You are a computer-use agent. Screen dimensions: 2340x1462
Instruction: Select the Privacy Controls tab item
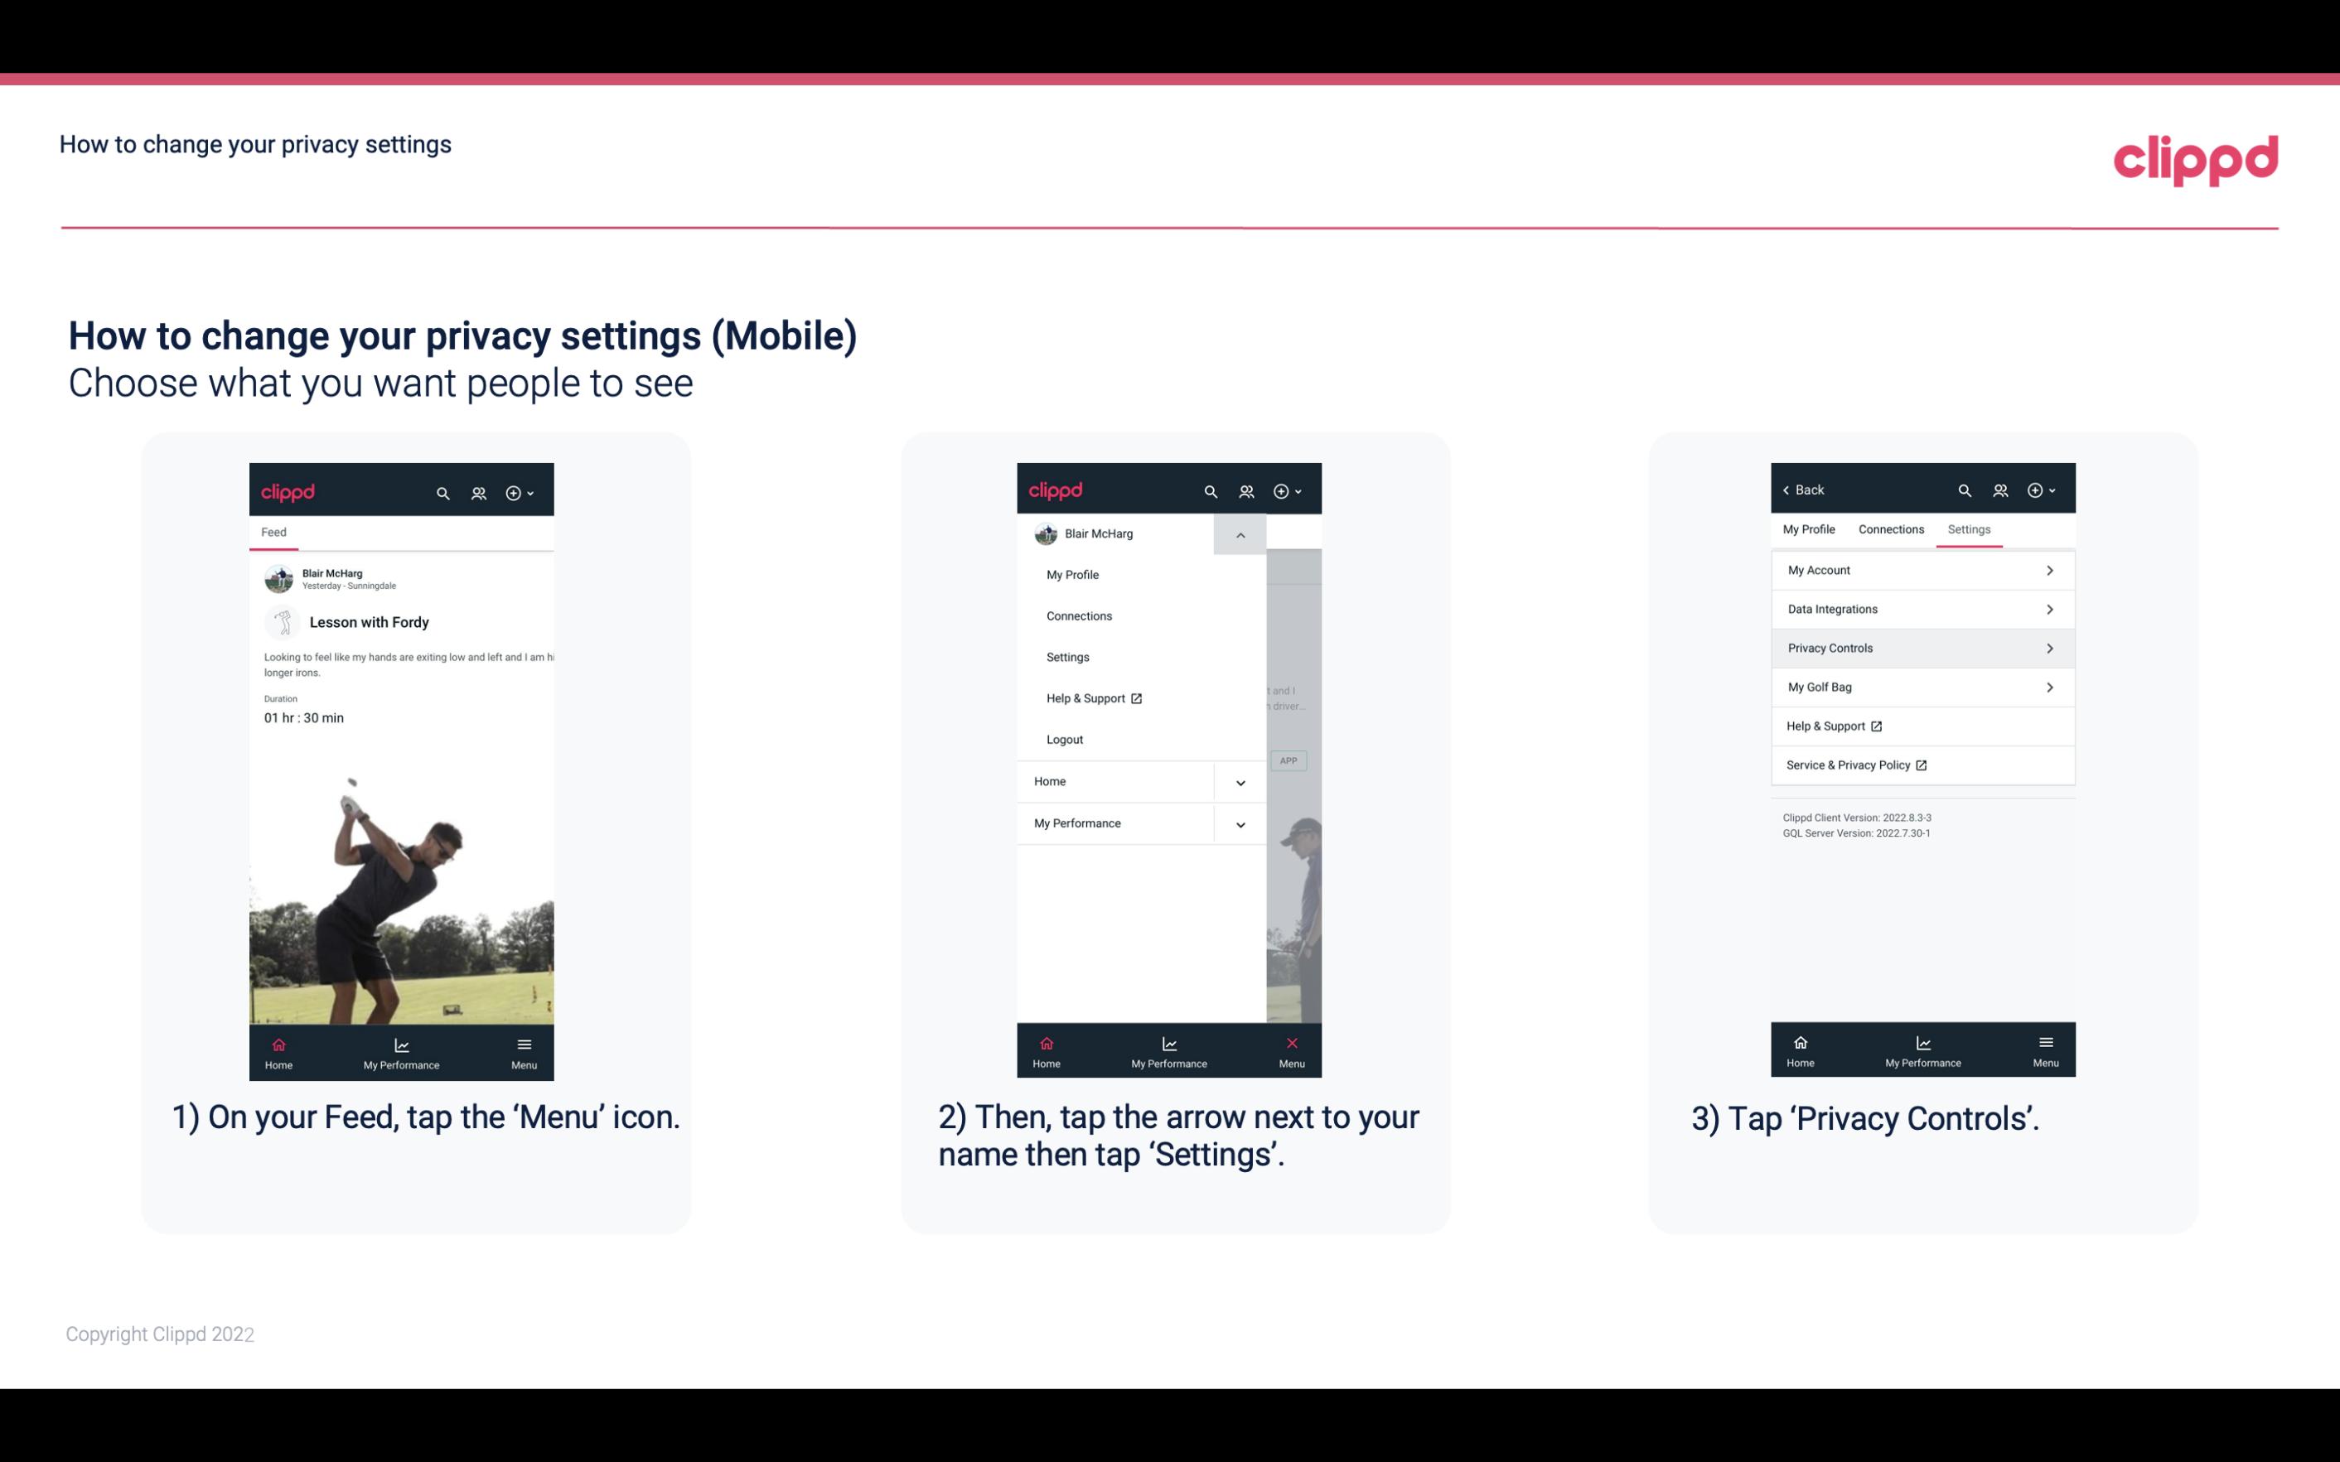pos(1921,647)
